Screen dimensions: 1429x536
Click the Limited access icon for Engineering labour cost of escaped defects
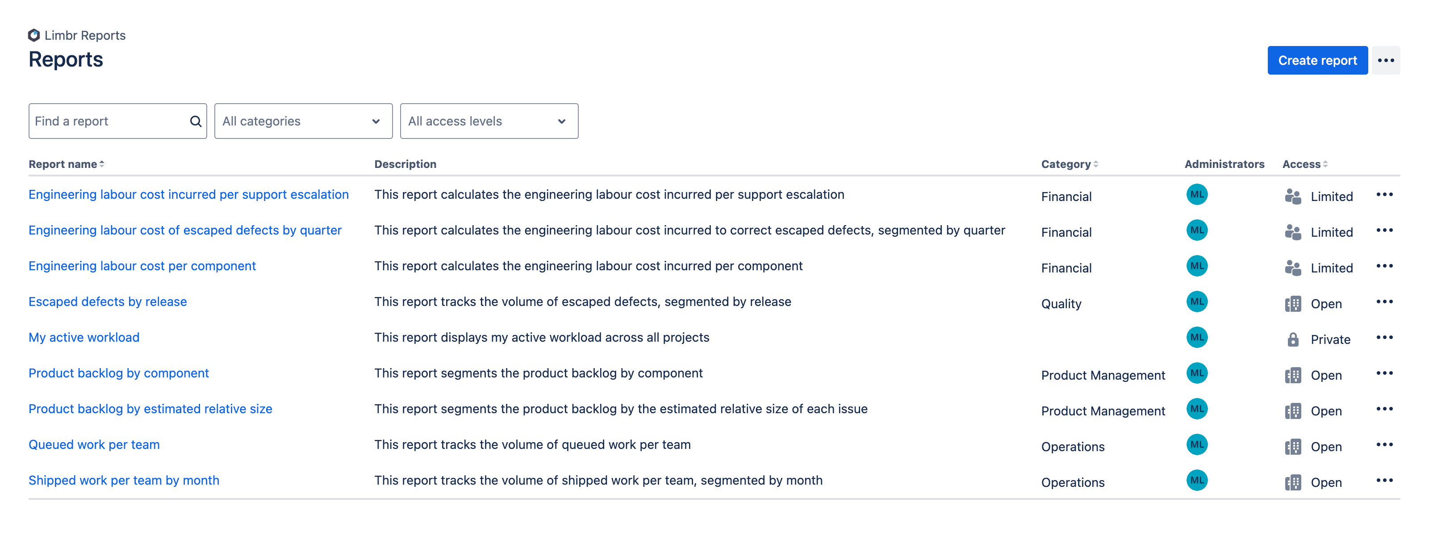tap(1292, 230)
